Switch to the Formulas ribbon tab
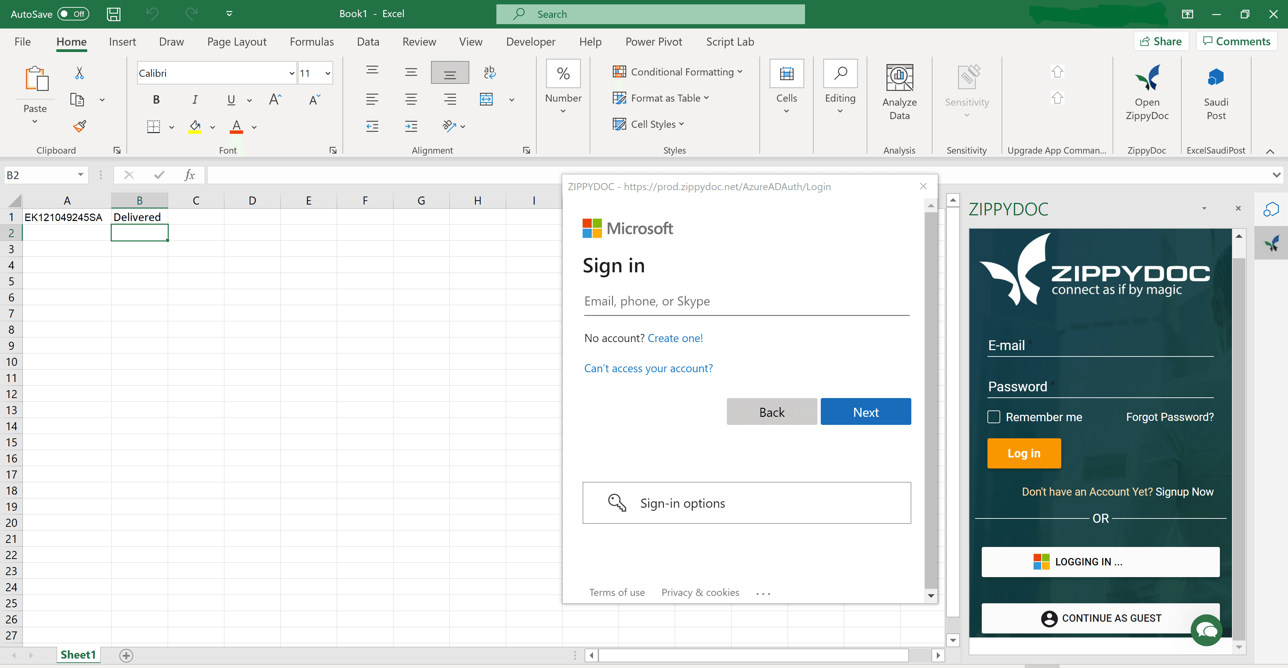 tap(312, 42)
